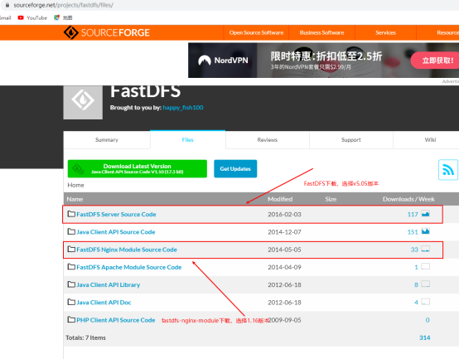
Task: Click the SourceForge diamond logo icon
Action: (x=71, y=32)
